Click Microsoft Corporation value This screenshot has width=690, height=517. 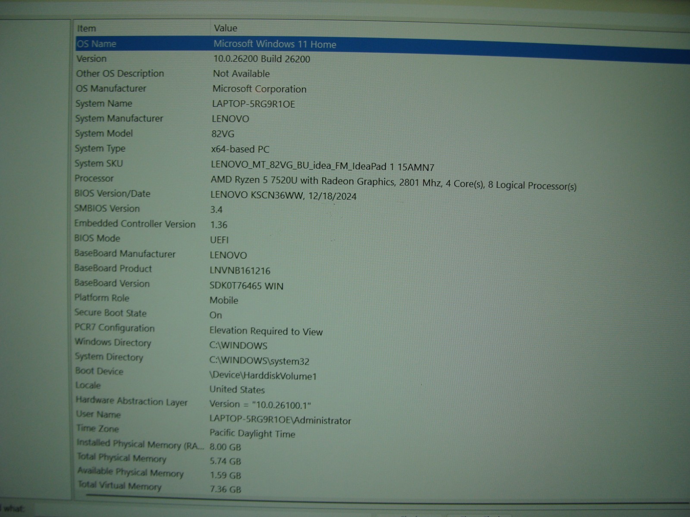(x=260, y=89)
